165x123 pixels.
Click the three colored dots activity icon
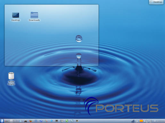7,121
